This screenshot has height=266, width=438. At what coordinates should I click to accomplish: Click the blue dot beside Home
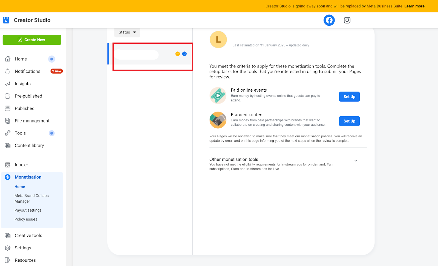click(x=52, y=59)
